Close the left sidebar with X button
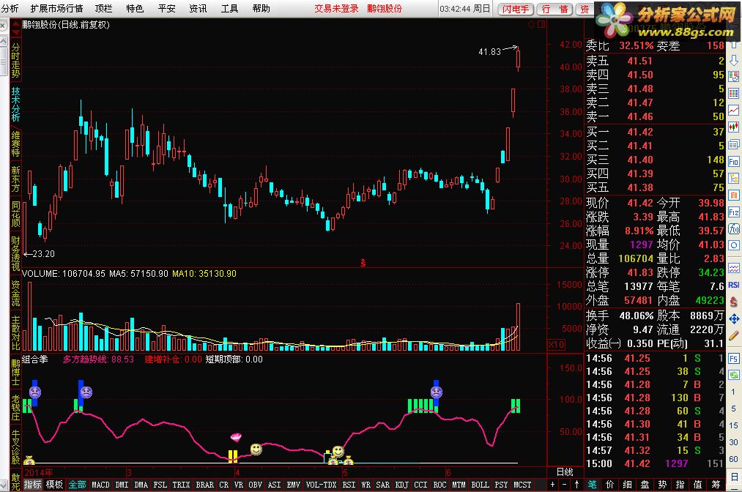Viewport: 742px width, 492px height. (4, 24)
